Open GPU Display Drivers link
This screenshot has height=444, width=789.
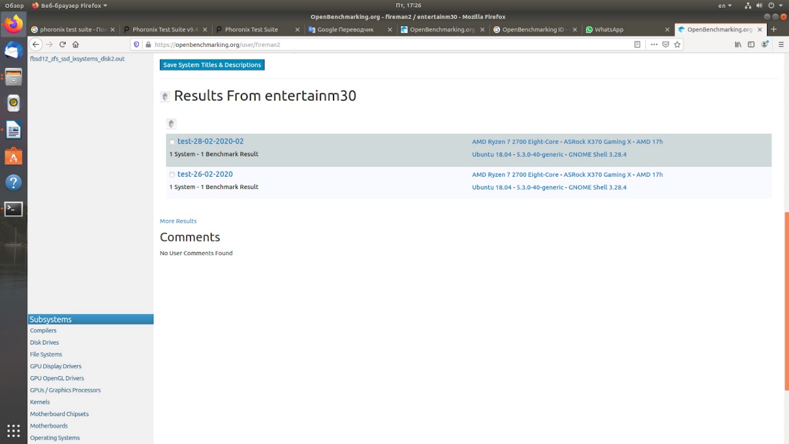(56, 366)
